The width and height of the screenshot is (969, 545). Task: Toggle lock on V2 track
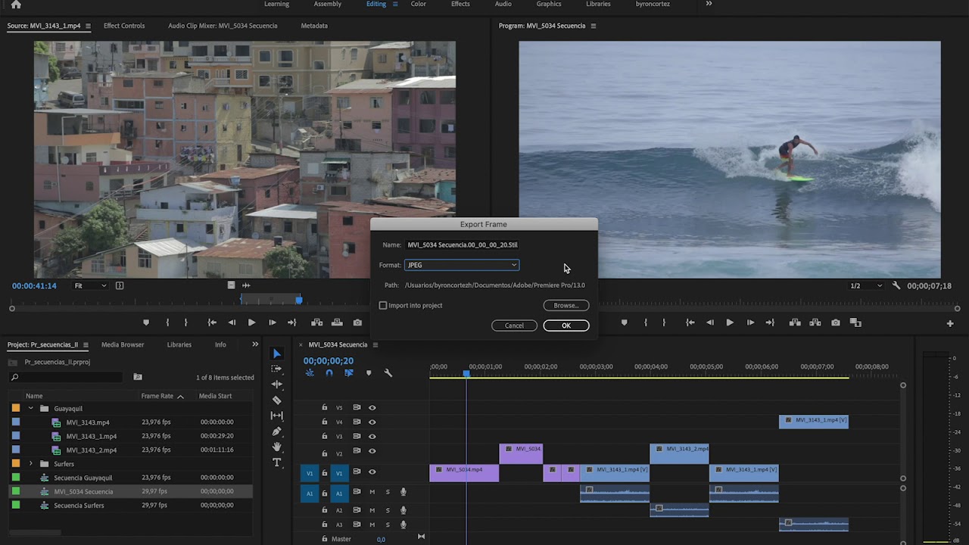click(325, 453)
